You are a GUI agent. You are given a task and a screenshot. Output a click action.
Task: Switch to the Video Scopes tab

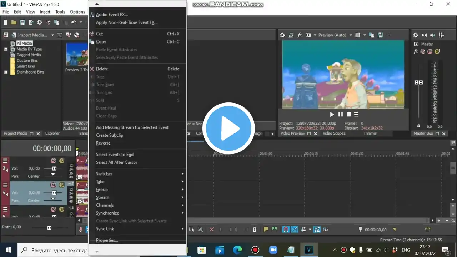(x=334, y=133)
